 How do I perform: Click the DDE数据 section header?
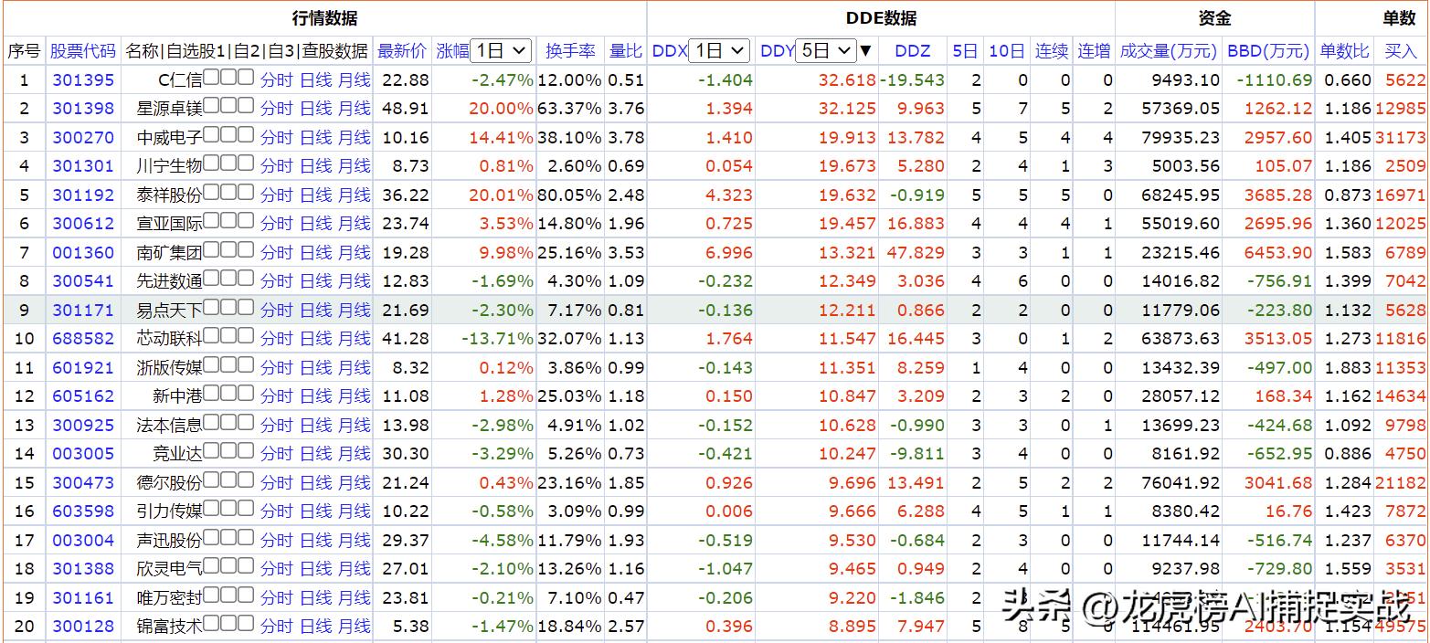point(880,16)
